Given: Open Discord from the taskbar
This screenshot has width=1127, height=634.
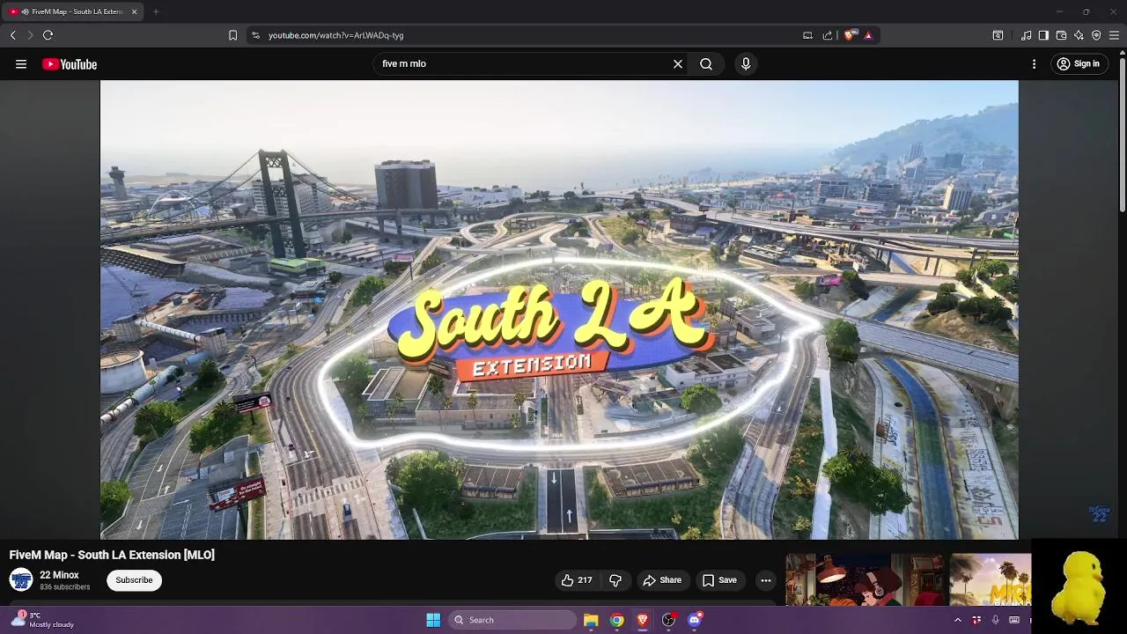Looking at the screenshot, I should [695, 620].
